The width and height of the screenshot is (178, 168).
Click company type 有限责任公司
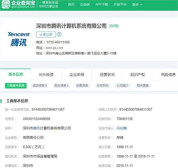tap(33, 137)
